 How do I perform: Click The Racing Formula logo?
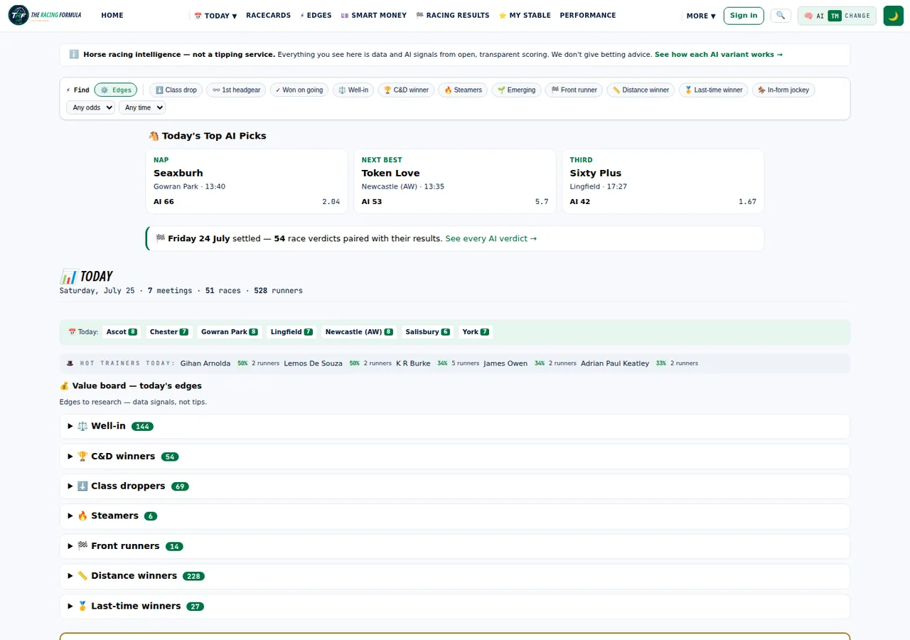click(45, 15)
